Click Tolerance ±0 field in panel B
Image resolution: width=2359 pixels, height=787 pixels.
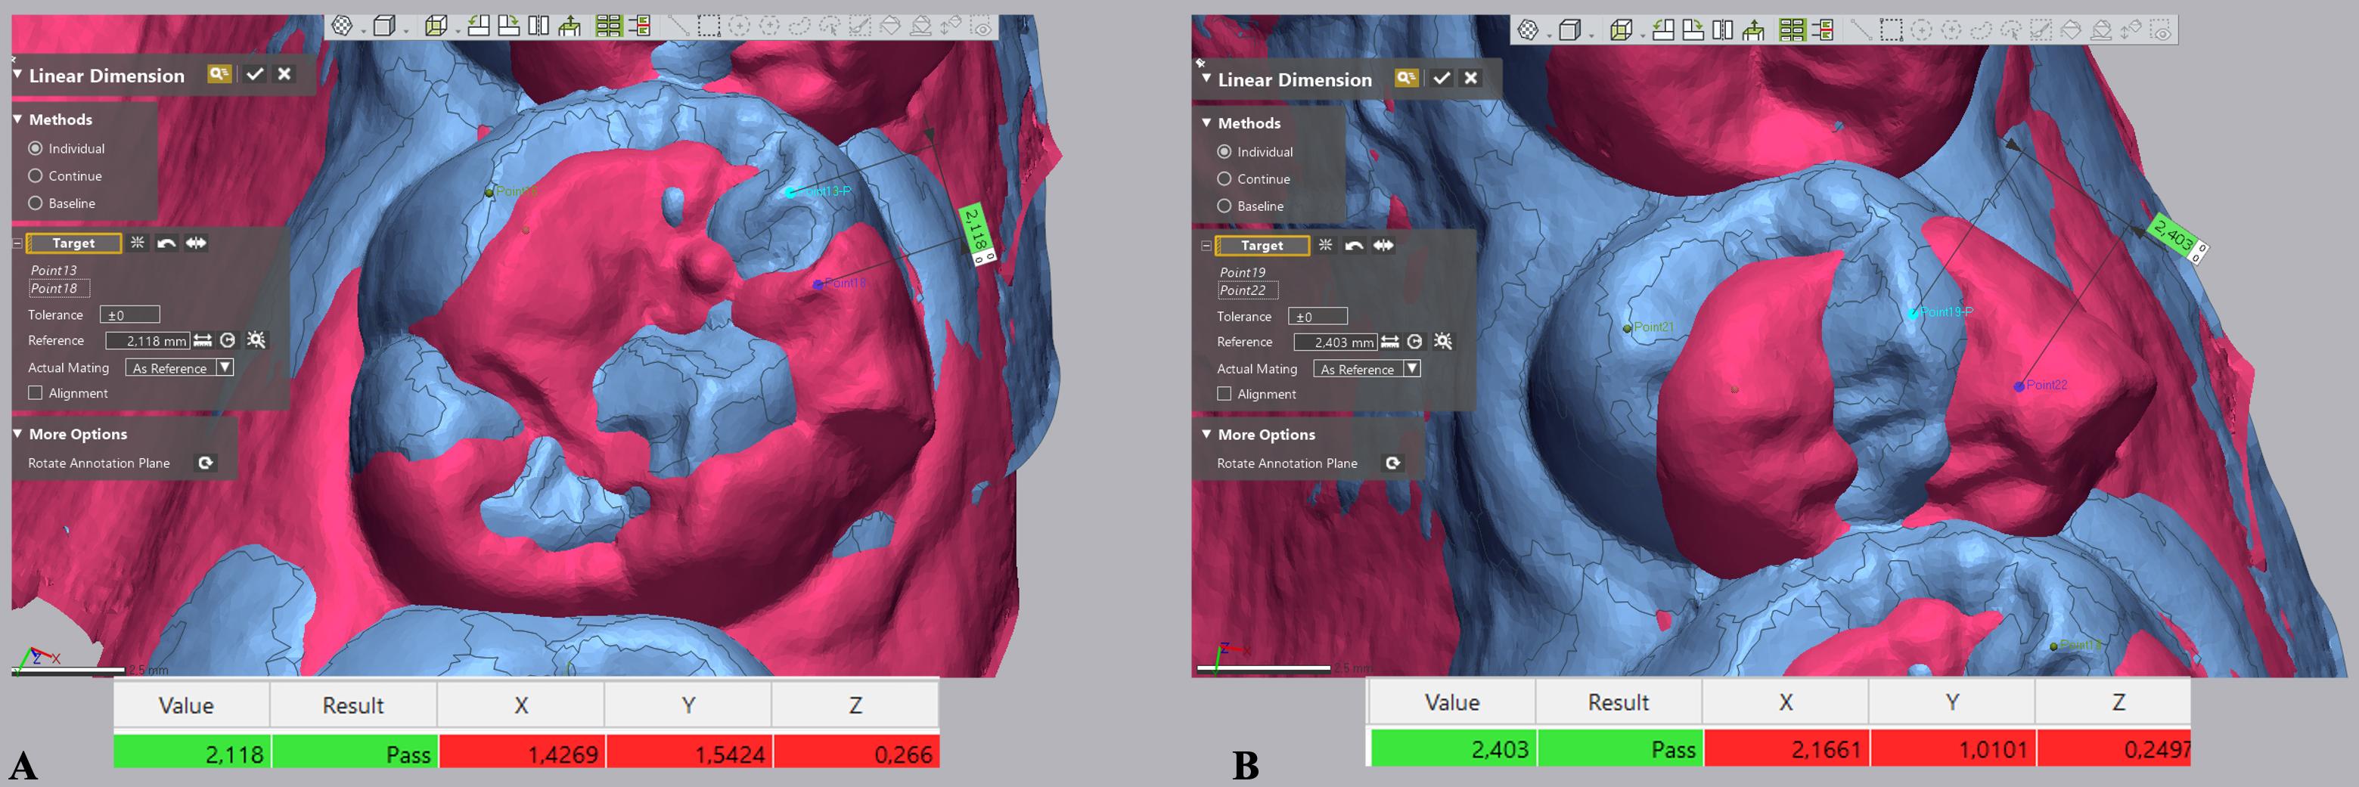(x=1318, y=317)
